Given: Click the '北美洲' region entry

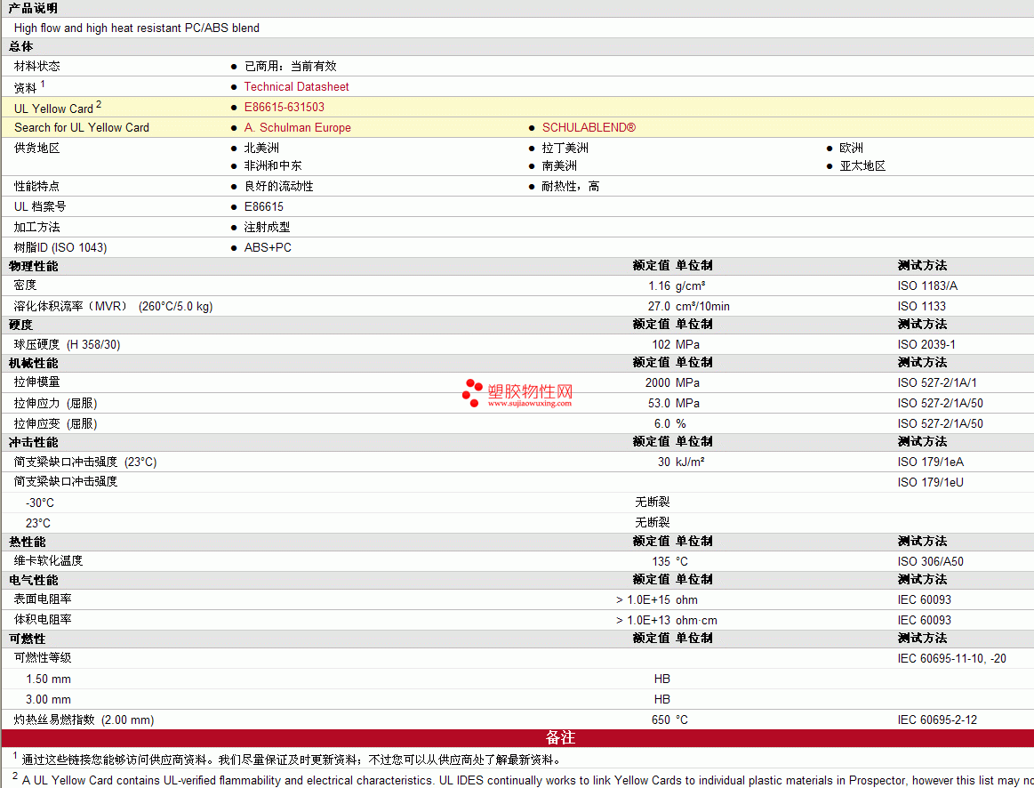Looking at the screenshot, I should 261,148.
